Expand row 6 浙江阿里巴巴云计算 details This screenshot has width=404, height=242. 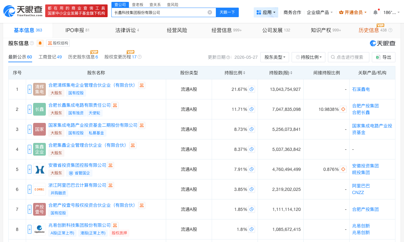(x=30, y=189)
